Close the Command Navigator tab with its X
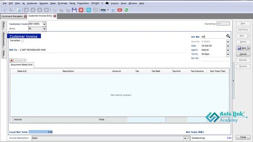Image resolution: width=253 pixels, height=142 pixels. click(25, 16)
